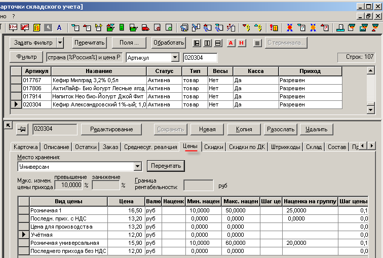Click the Обработать button
383x258 pixels.
click(169, 43)
